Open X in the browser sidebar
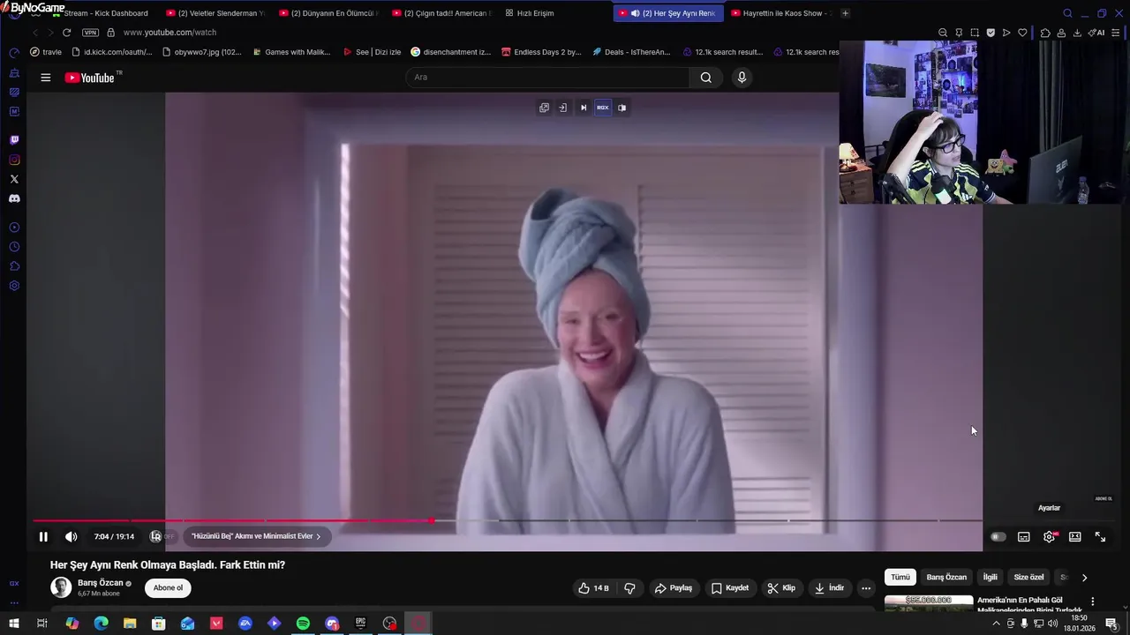 tap(14, 179)
